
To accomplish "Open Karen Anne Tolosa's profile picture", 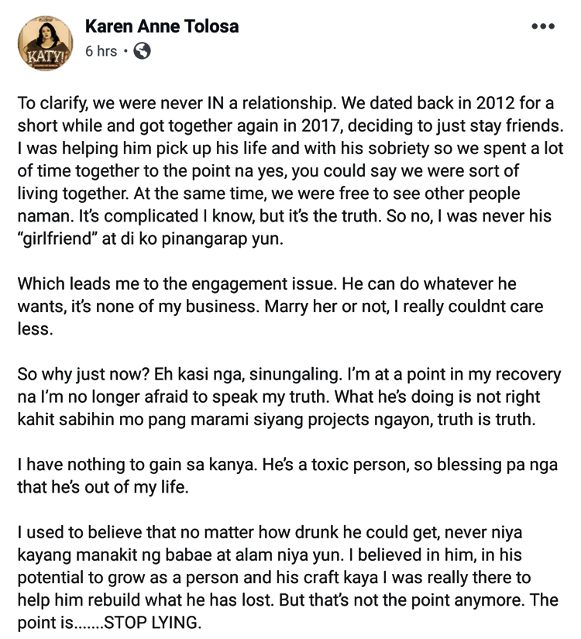I will [x=45, y=43].
